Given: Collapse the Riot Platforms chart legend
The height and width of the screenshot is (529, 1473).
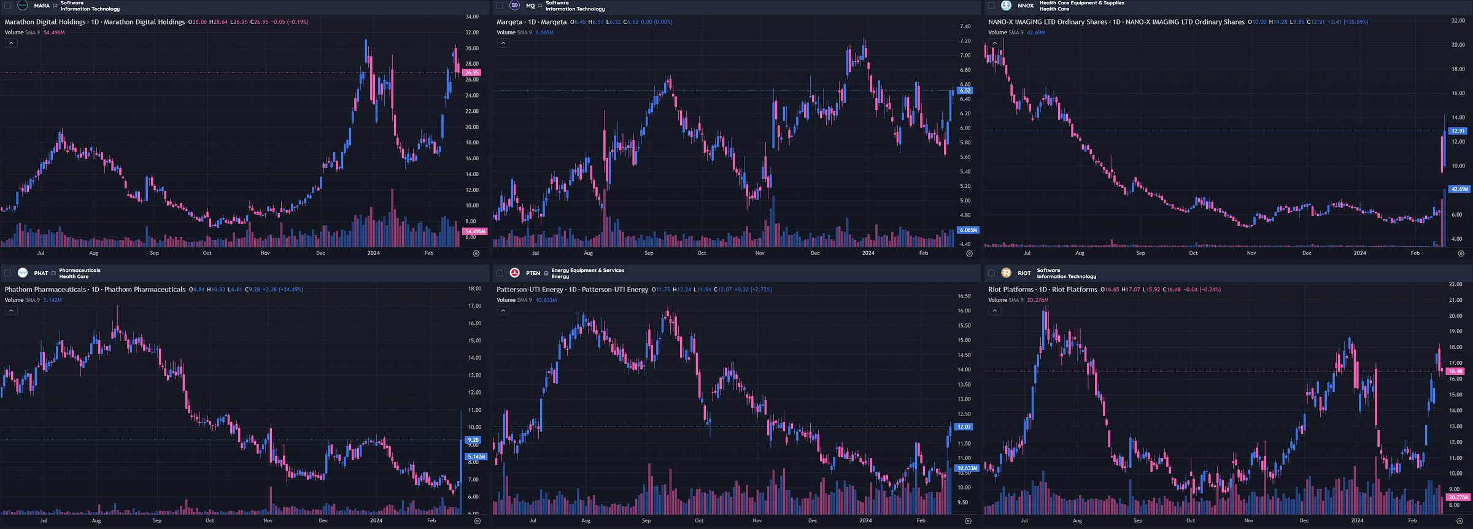Looking at the screenshot, I should [x=994, y=311].
